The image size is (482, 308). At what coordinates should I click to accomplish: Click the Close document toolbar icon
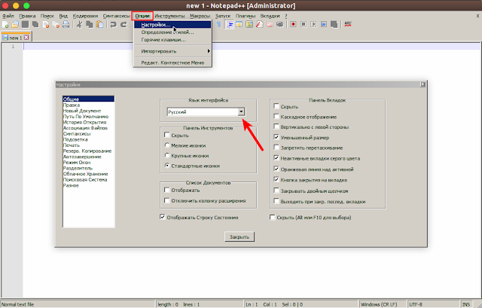pyautogui.click(x=46, y=25)
